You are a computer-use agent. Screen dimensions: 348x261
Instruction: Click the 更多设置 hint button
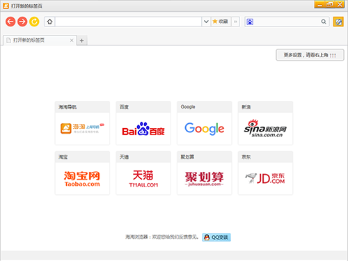pyautogui.click(x=310, y=55)
